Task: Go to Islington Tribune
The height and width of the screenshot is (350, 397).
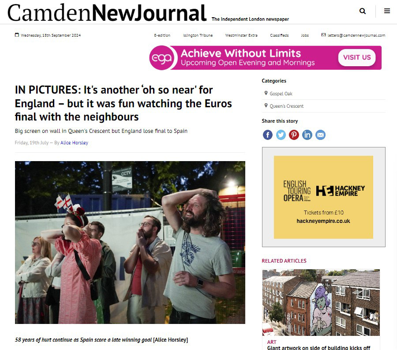Action: point(198,35)
